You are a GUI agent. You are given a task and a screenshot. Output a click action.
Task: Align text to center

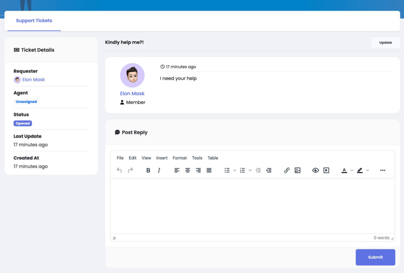[x=188, y=170]
